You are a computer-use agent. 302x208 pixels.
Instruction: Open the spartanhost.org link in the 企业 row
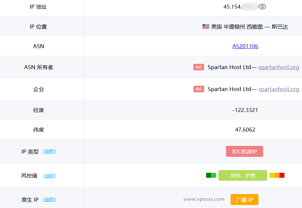278,89
